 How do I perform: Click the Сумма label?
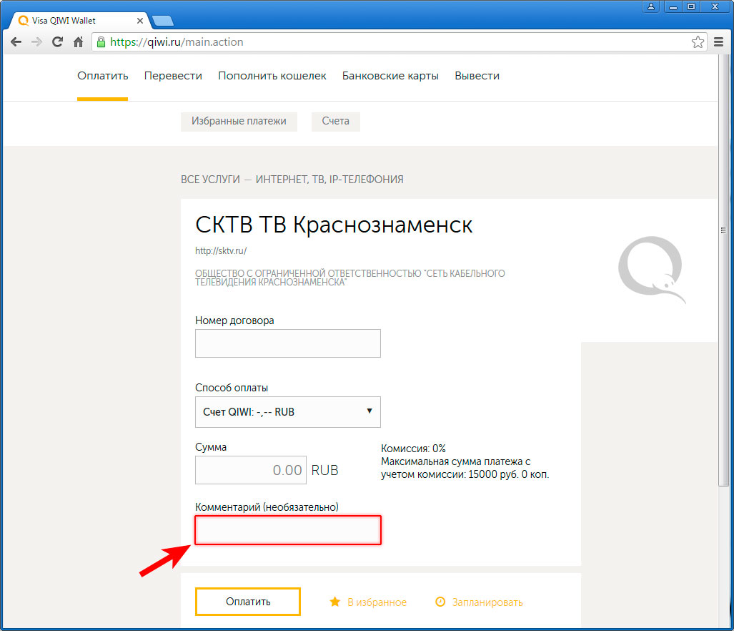click(211, 447)
